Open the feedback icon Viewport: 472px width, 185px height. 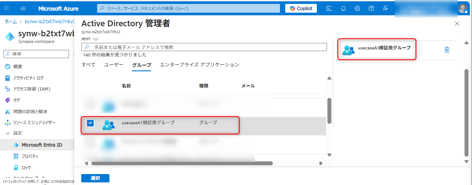(x=385, y=8)
